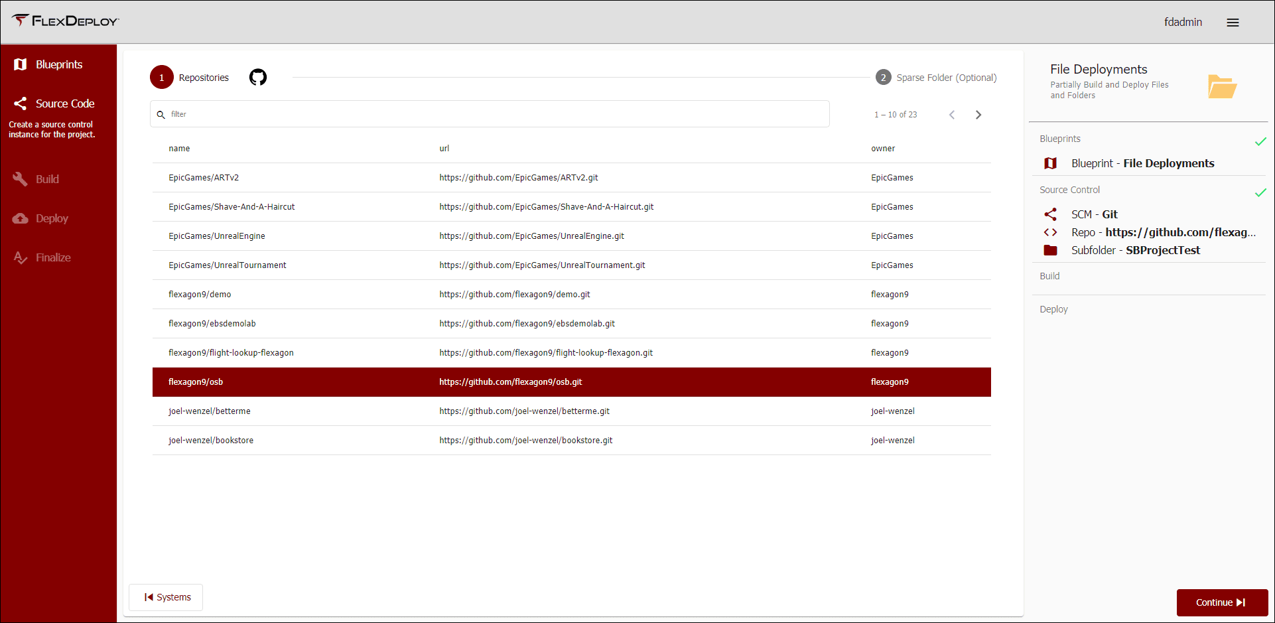Click Blueprint - File Deployments entry
The height and width of the screenshot is (623, 1275).
pos(1143,163)
